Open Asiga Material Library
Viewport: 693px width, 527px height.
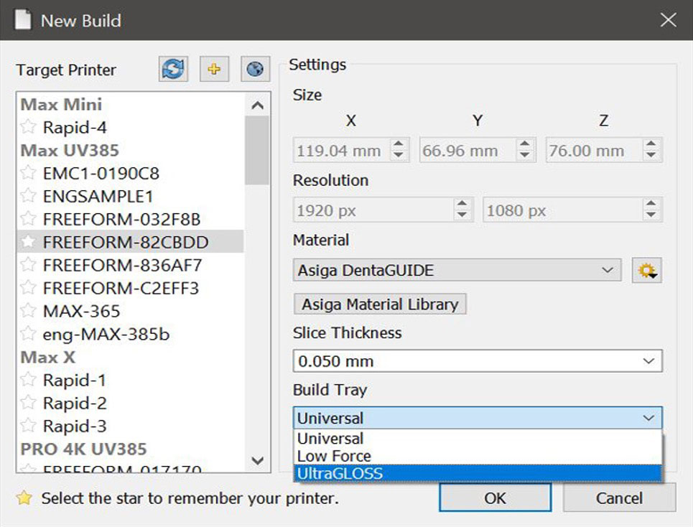380,304
